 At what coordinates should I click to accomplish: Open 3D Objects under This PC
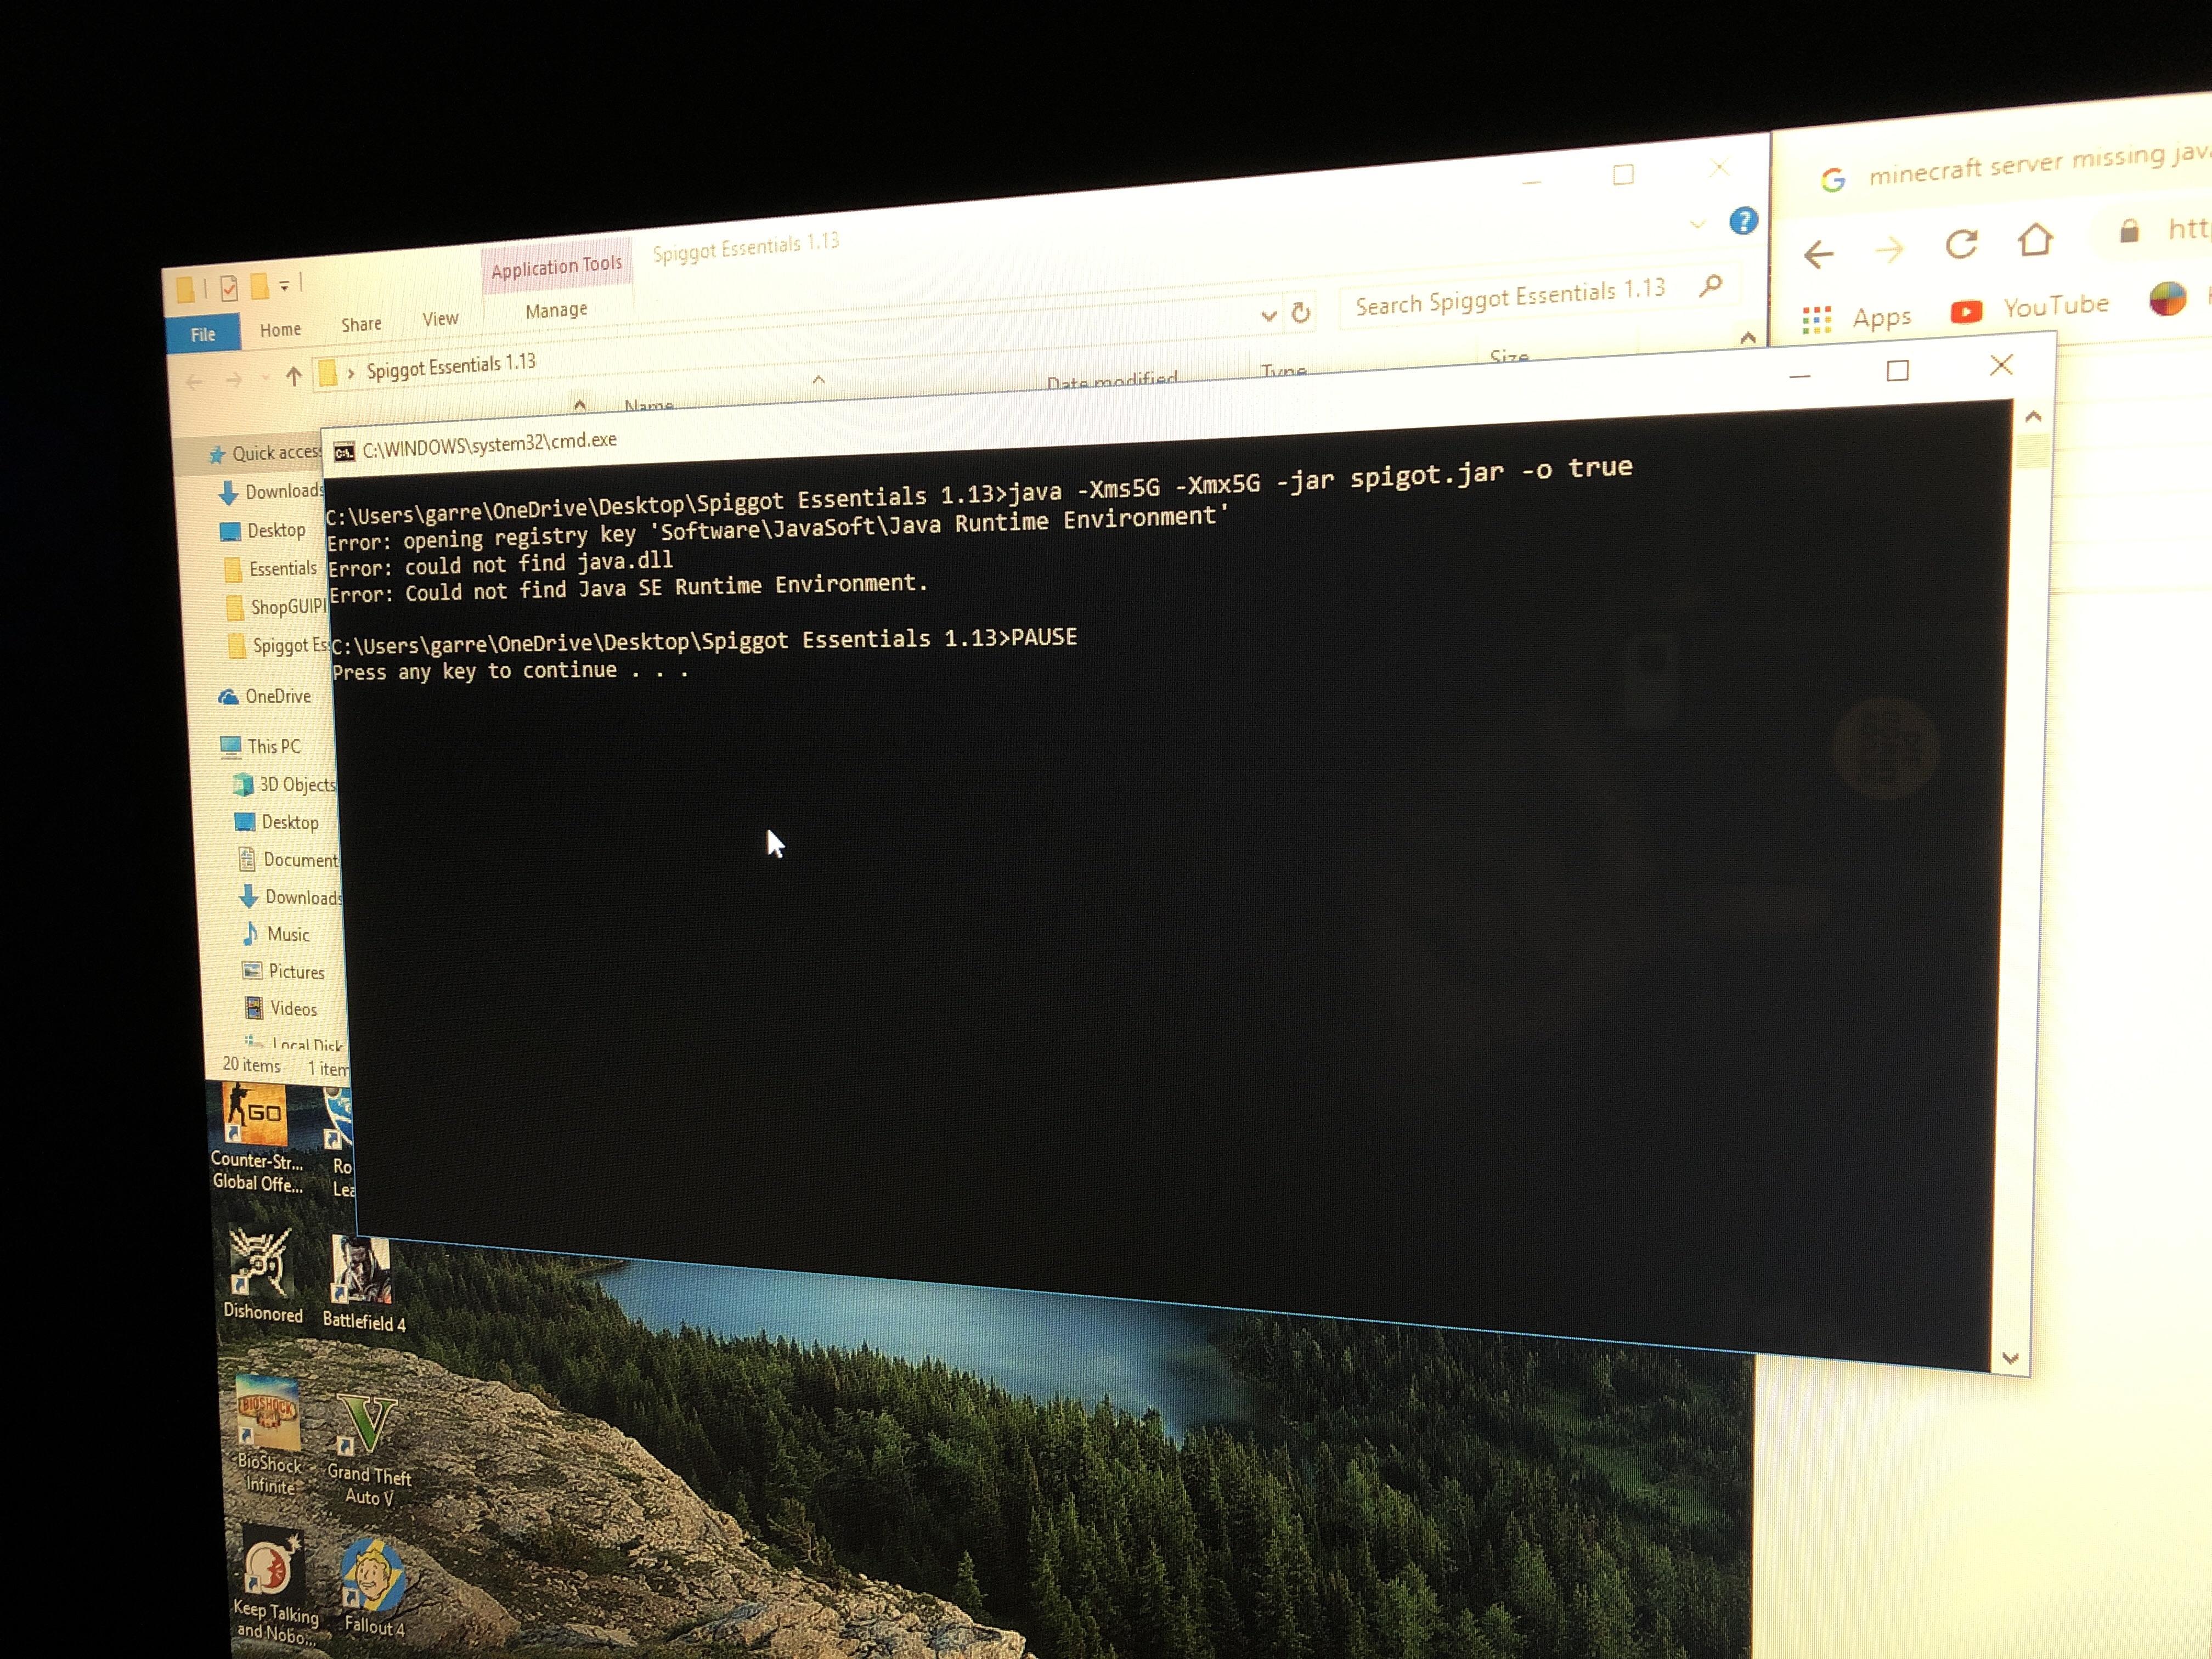[285, 785]
